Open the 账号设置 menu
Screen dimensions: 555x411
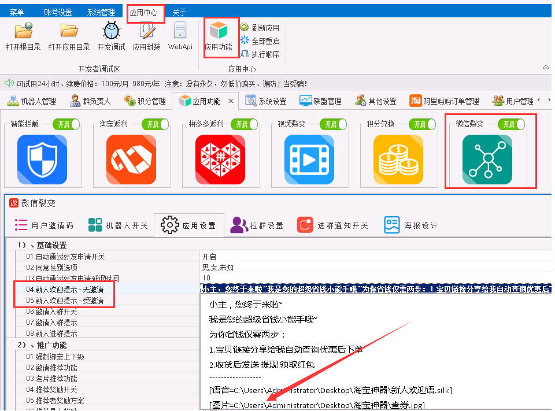click(x=58, y=12)
